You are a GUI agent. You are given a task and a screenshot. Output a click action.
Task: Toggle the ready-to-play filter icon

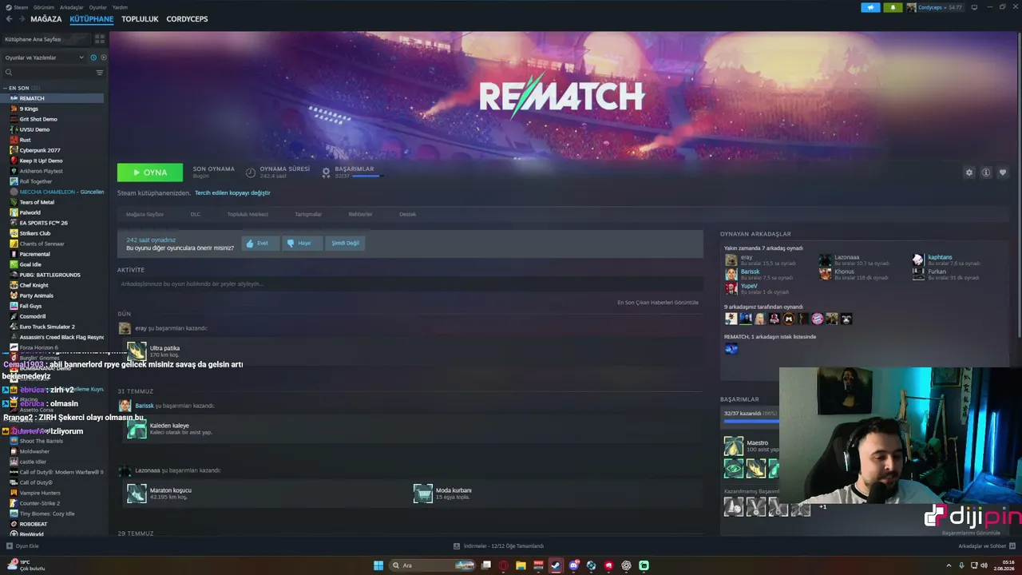[103, 57]
